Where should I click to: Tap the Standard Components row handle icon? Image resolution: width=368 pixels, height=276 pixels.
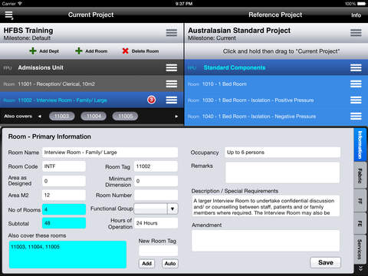tap(356, 67)
